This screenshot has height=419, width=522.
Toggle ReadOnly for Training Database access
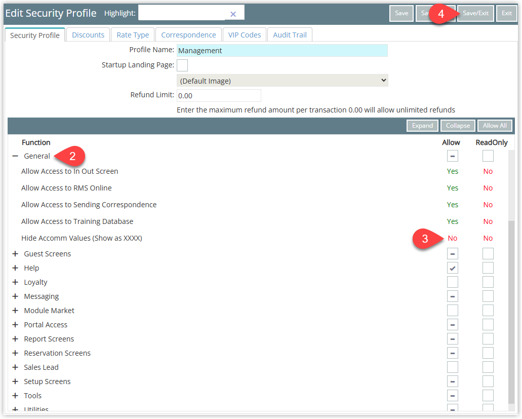pyautogui.click(x=488, y=221)
